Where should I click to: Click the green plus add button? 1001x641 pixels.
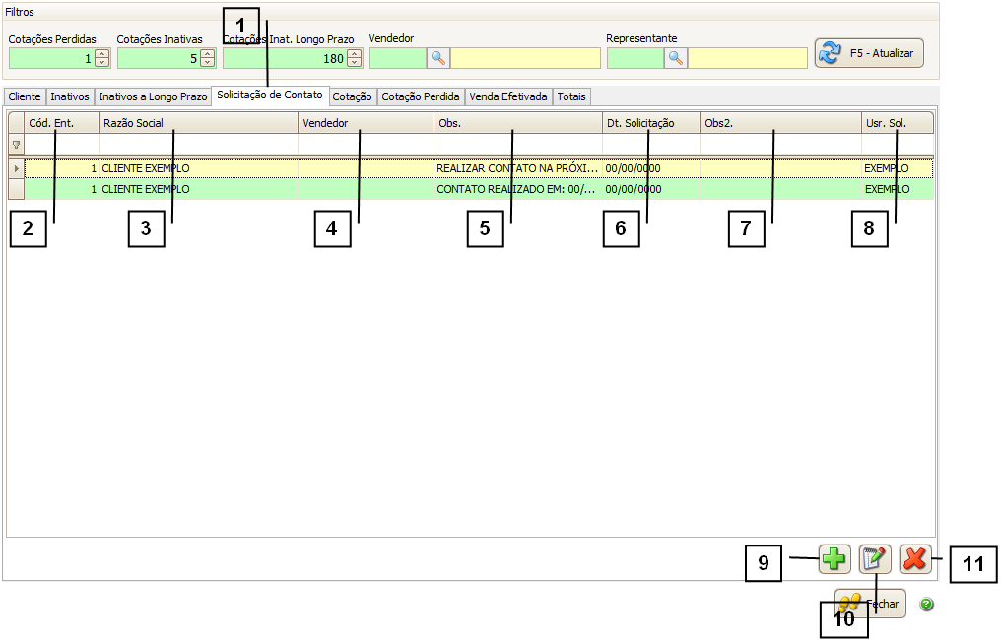[834, 559]
